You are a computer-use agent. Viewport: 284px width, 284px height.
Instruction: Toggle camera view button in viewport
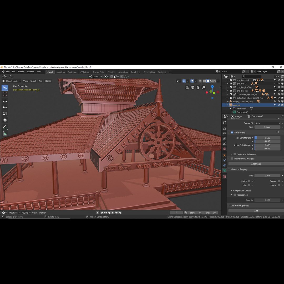[x=192, y=88]
